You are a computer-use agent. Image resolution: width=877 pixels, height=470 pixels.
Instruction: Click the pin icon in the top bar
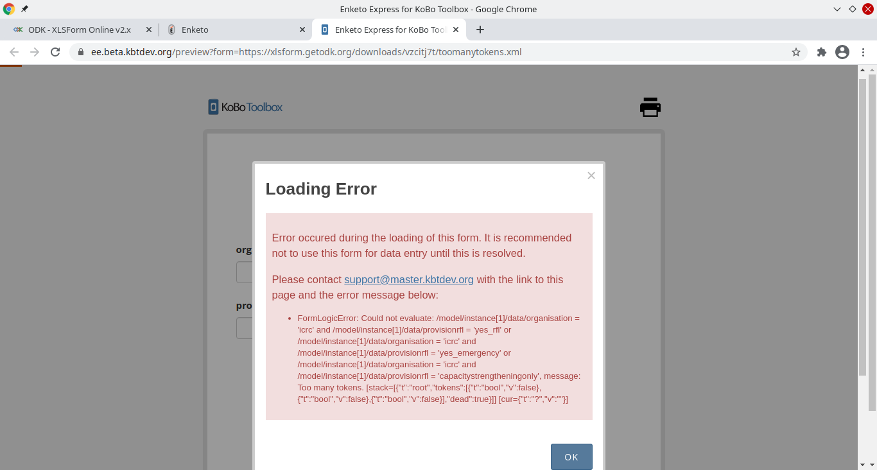click(25, 9)
